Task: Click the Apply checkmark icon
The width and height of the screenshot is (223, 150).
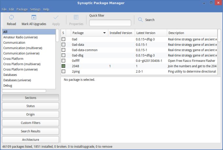Action: (56, 17)
